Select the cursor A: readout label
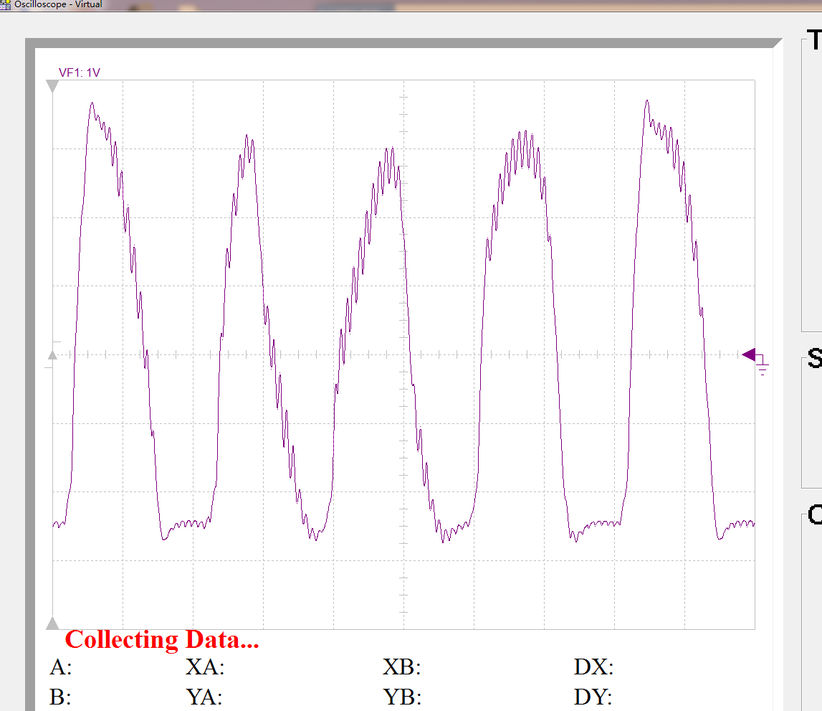This screenshot has height=711, width=822. pyautogui.click(x=61, y=667)
